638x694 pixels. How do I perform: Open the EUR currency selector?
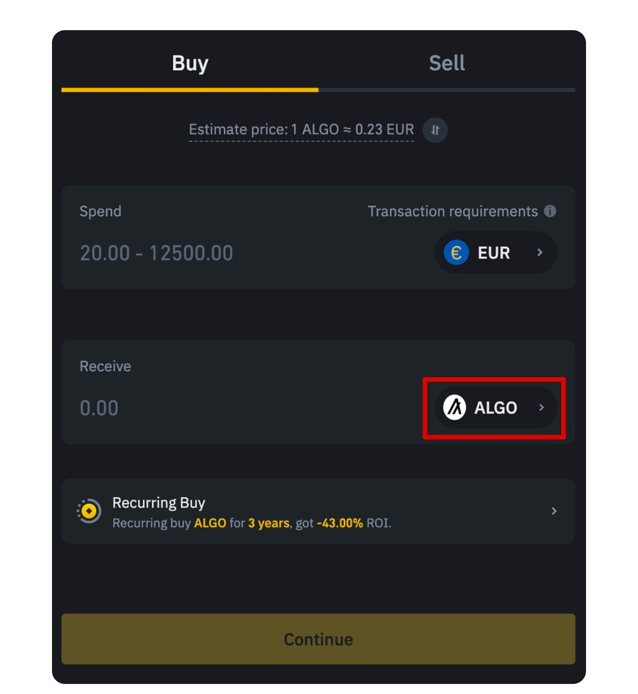click(x=494, y=253)
